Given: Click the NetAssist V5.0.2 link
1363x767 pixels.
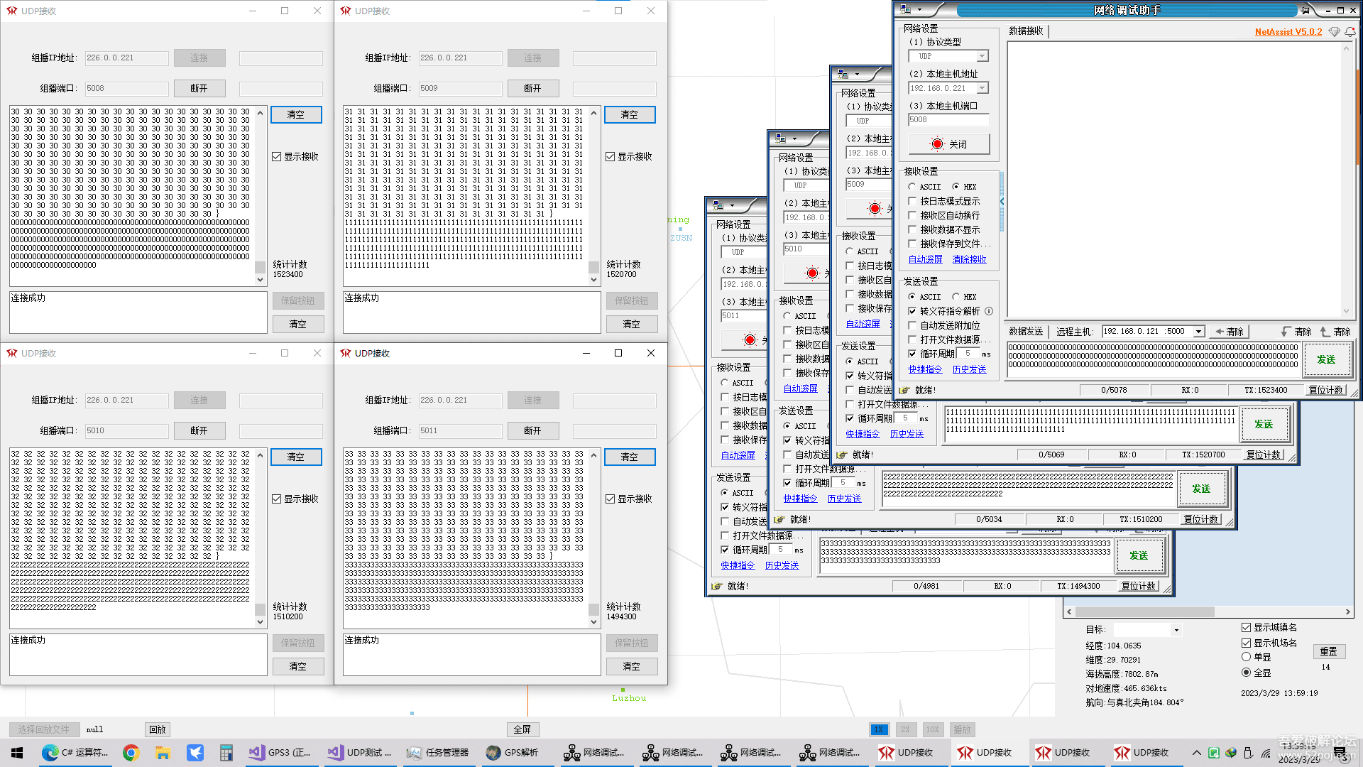Looking at the screenshot, I should tap(1288, 32).
